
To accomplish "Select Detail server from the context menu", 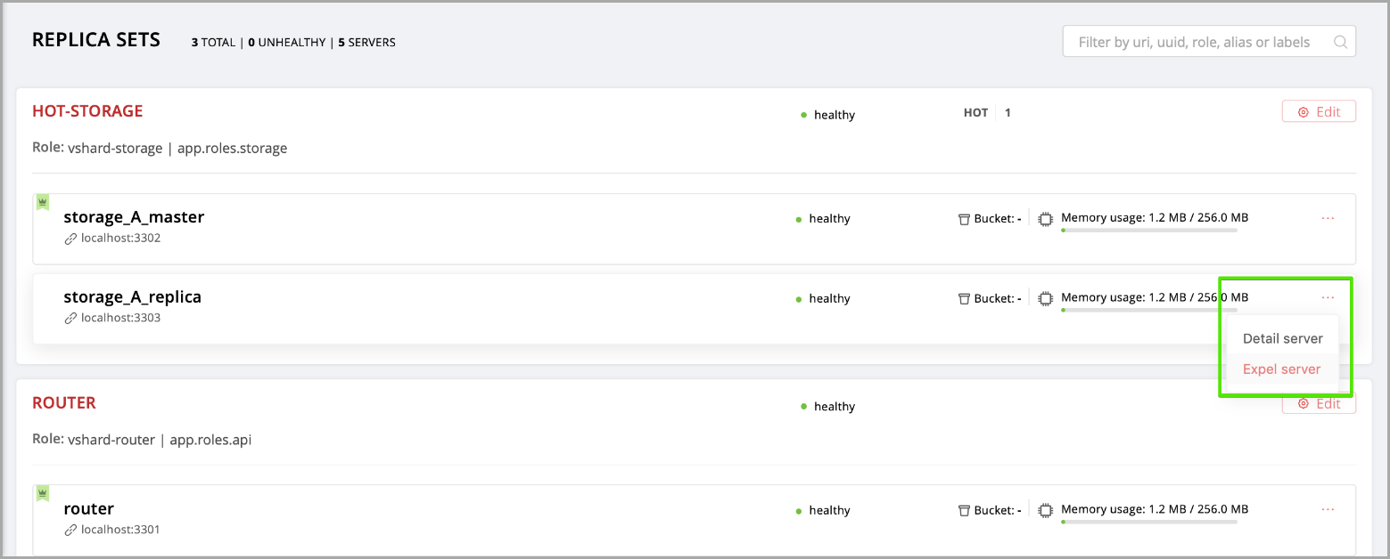I will pyautogui.click(x=1283, y=338).
